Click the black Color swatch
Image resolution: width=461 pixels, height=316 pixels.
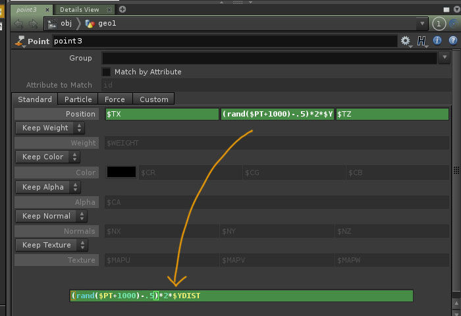(121, 172)
